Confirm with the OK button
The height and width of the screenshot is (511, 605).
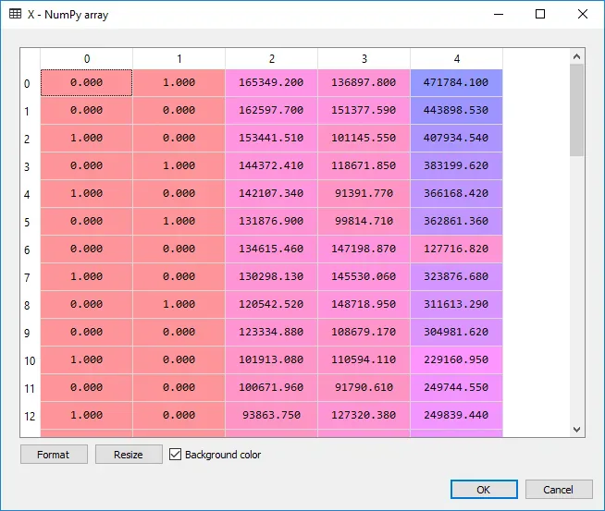point(484,490)
